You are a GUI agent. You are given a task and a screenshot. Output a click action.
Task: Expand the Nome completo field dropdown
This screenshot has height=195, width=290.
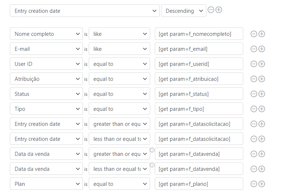(46, 34)
